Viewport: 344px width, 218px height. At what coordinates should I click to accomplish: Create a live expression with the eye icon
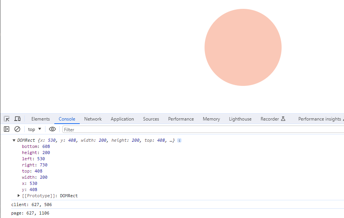point(52,129)
